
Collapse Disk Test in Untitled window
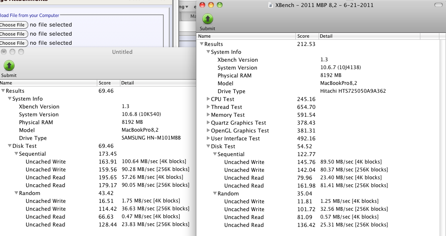[10, 146]
